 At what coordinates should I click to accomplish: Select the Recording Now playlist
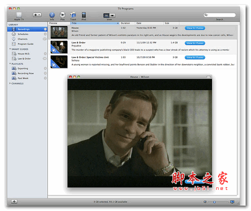coord(28,73)
